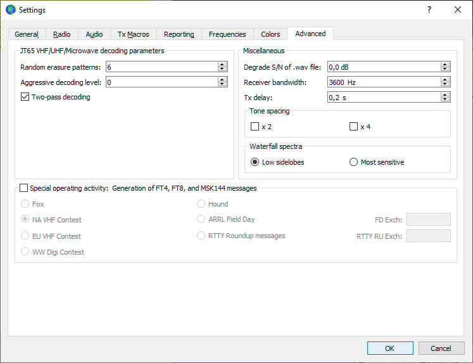Go to the Frequencies tab
473x363 pixels.
tap(227, 34)
